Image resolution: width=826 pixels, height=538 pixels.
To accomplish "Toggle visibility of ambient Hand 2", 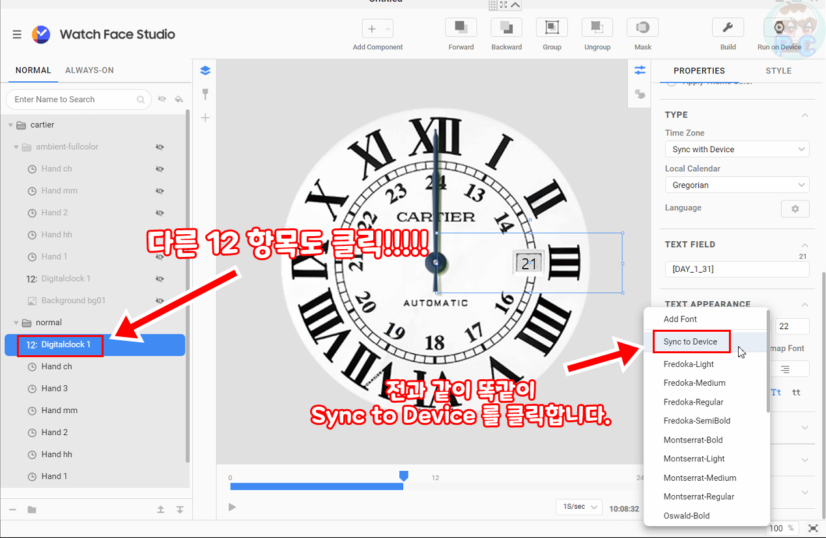I will click(160, 213).
